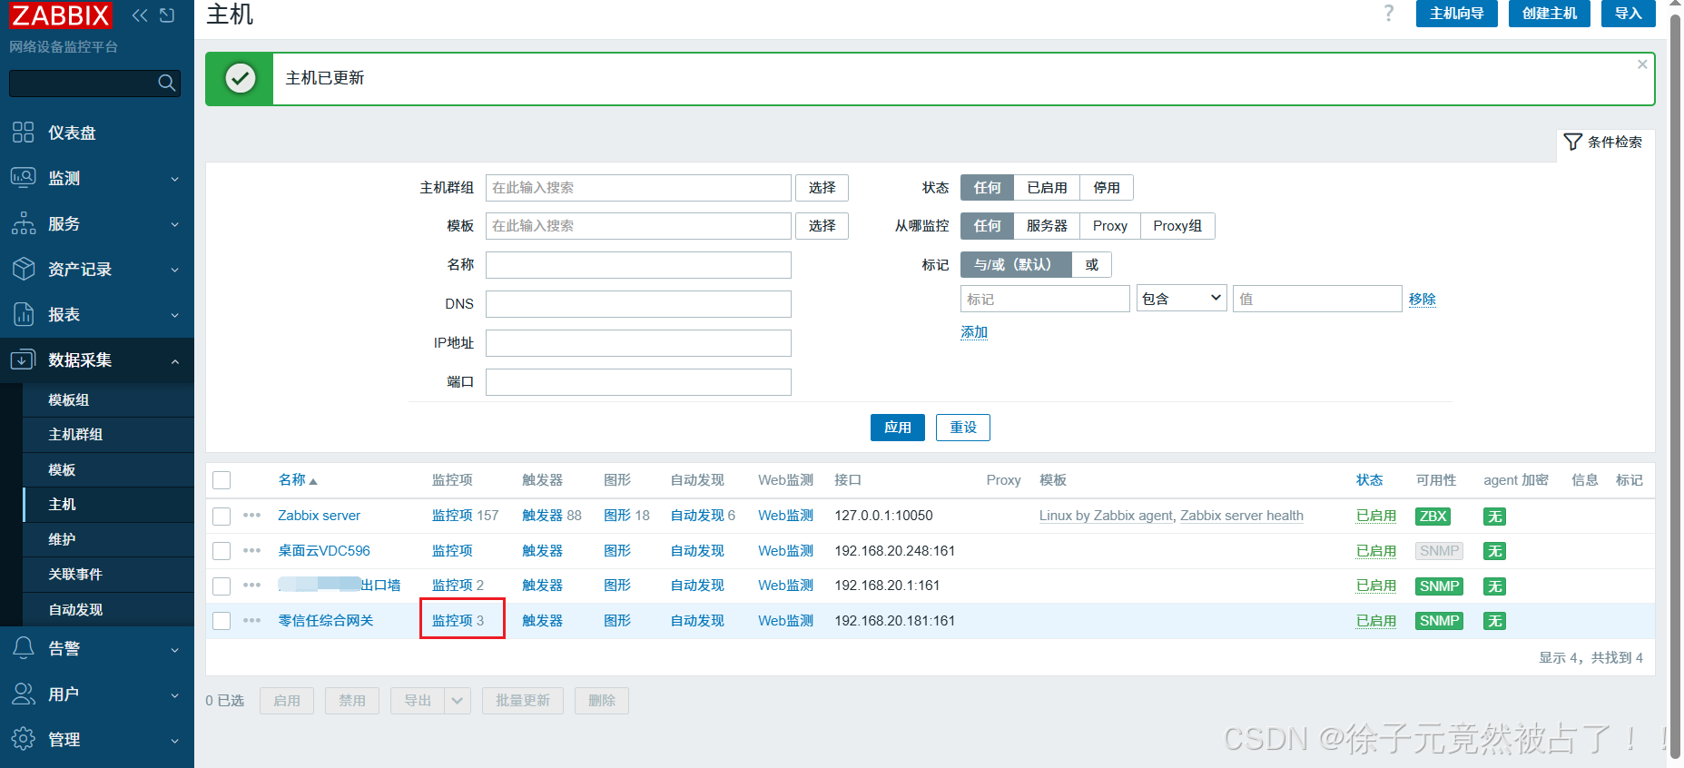Image resolution: width=1684 pixels, height=768 pixels.
Task: Click the 监测 monitoring icon
Action: (x=24, y=178)
